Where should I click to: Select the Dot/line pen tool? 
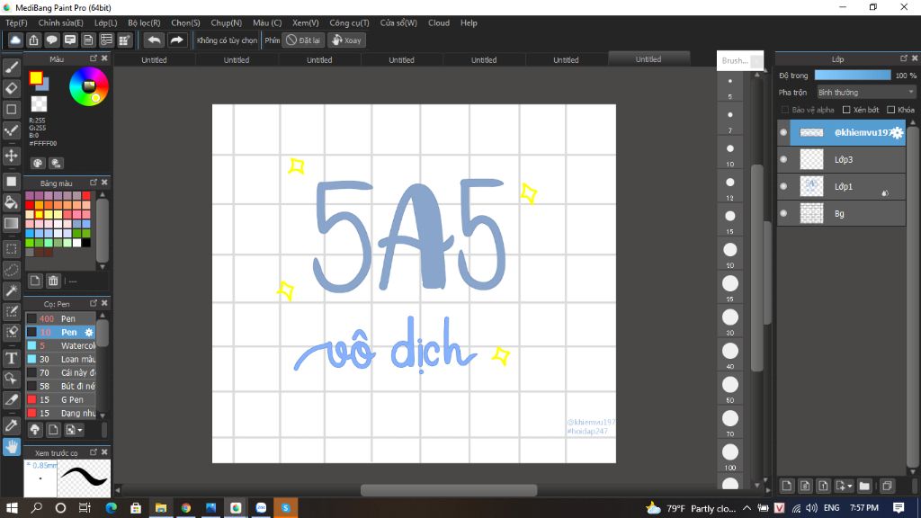11,129
